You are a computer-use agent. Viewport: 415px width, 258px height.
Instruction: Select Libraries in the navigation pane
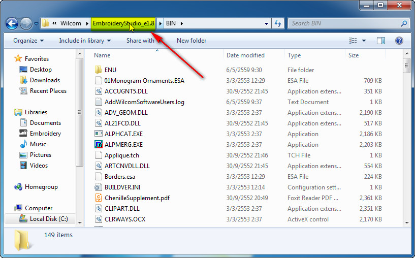pyautogui.click(x=30, y=112)
